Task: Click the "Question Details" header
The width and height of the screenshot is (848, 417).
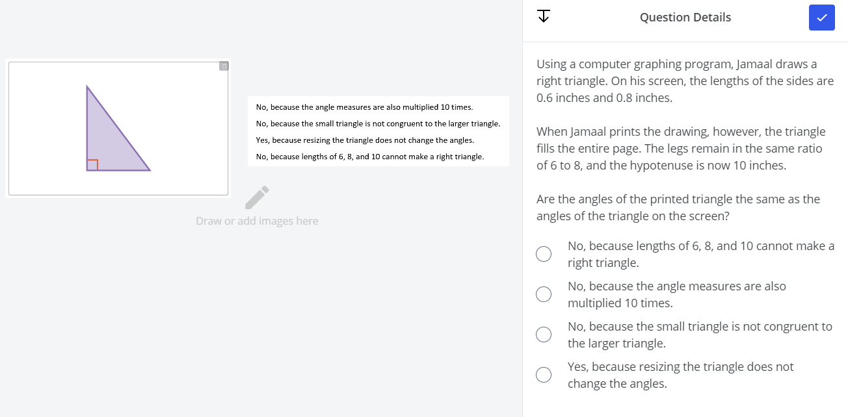Action: point(685,17)
